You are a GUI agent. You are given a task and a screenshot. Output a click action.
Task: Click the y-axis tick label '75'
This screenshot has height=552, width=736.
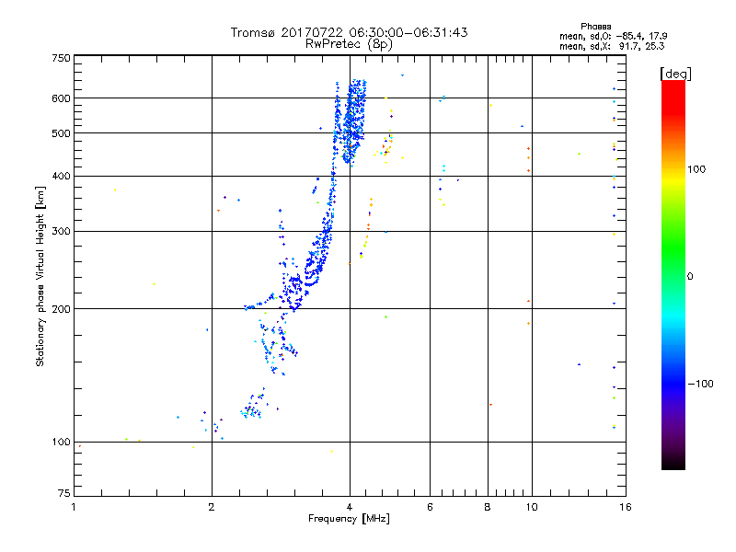[64, 493]
